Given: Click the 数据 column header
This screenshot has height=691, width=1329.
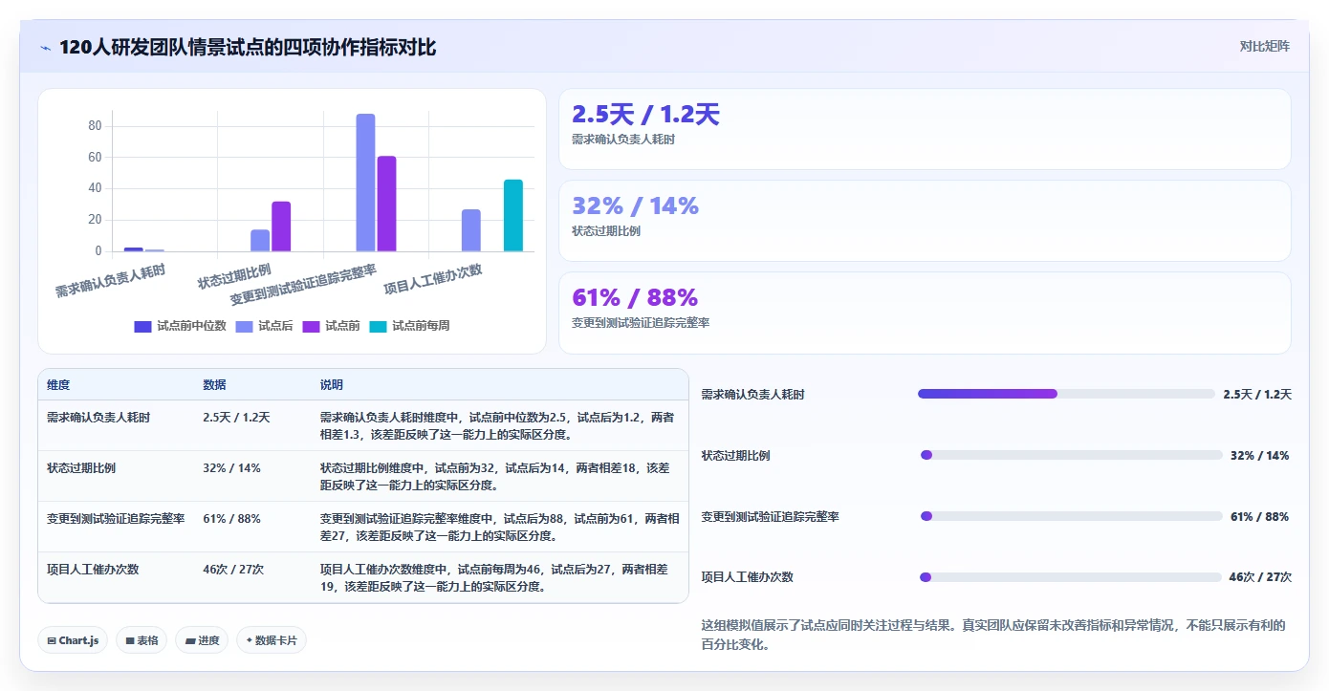Looking at the screenshot, I should click(214, 385).
